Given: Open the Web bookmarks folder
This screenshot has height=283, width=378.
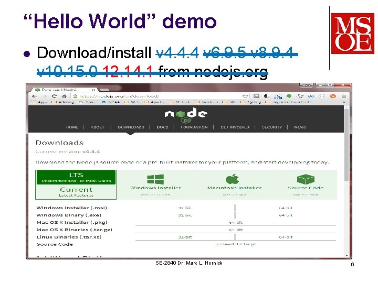Looking at the screenshot, I should click(132, 102).
